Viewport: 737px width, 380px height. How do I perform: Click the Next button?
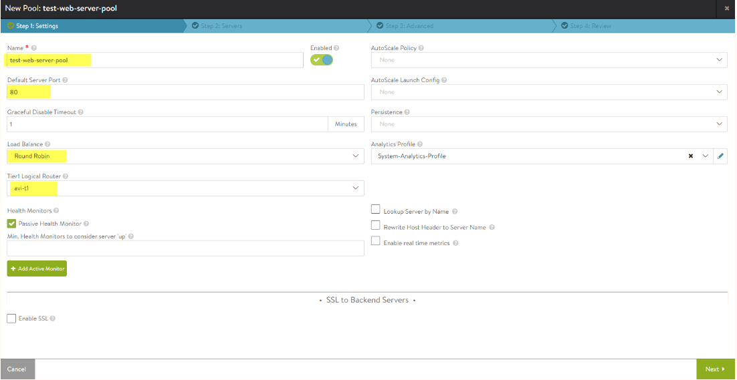(716, 369)
